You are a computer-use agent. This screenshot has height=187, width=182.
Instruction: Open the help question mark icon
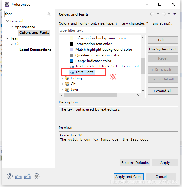[10, 176]
